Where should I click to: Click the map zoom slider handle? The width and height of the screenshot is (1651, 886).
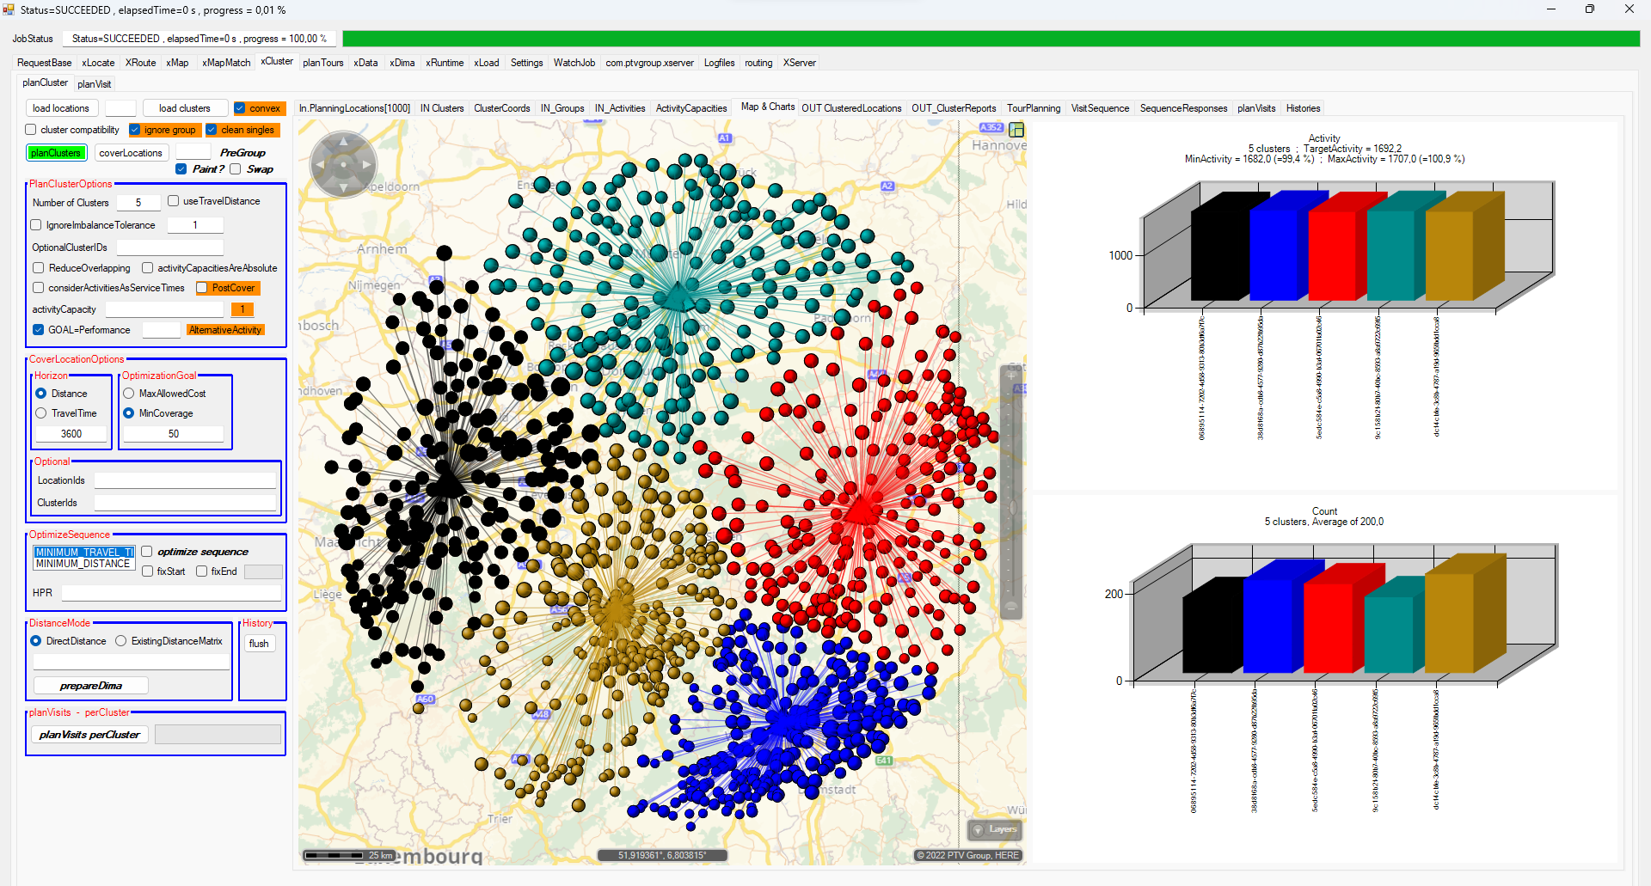[1012, 507]
